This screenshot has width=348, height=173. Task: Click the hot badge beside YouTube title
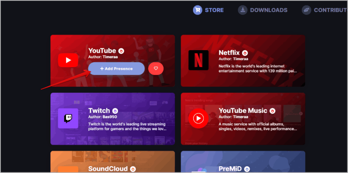pos(121,51)
